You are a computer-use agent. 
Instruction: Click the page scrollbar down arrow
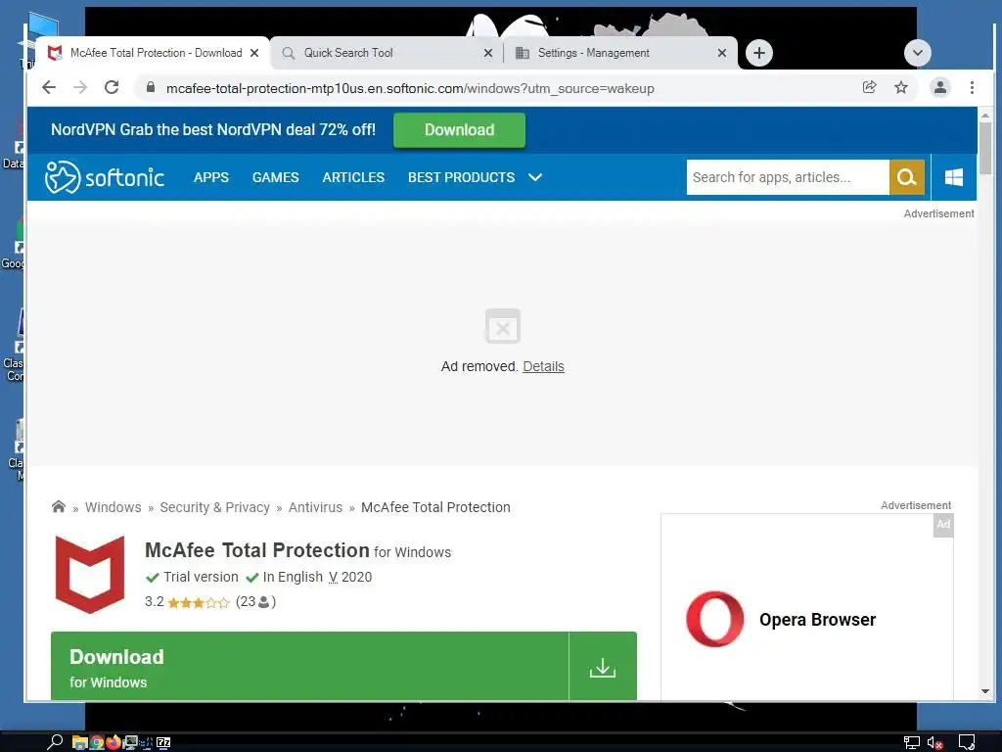[x=985, y=691]
